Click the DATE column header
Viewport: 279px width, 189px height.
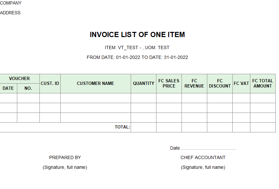8,88
